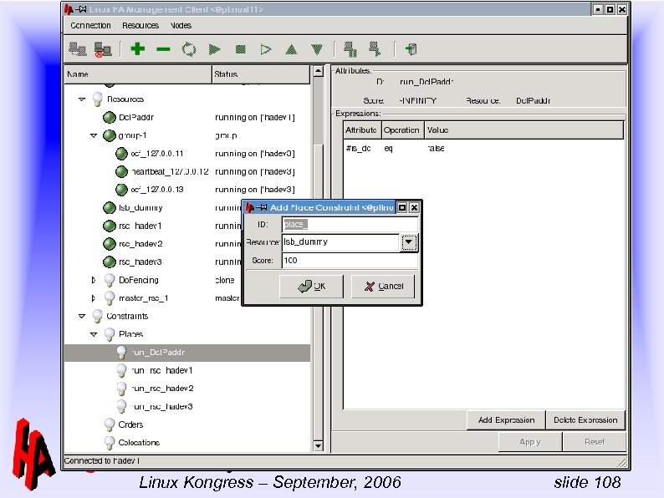This screenshot has height=498, width=664.
Task: Click the green up arrow move-up icon
Action: tap(291, 49)
